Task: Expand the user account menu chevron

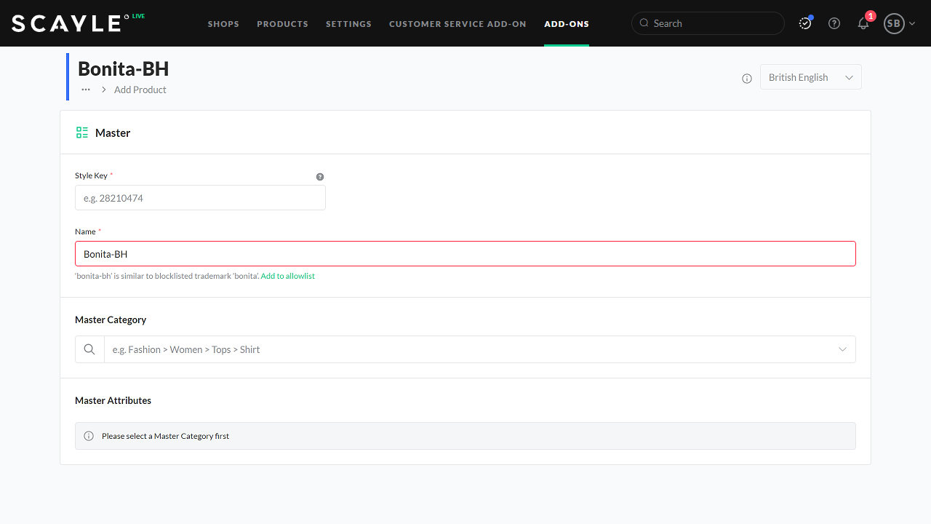Action: click(912, 23)
